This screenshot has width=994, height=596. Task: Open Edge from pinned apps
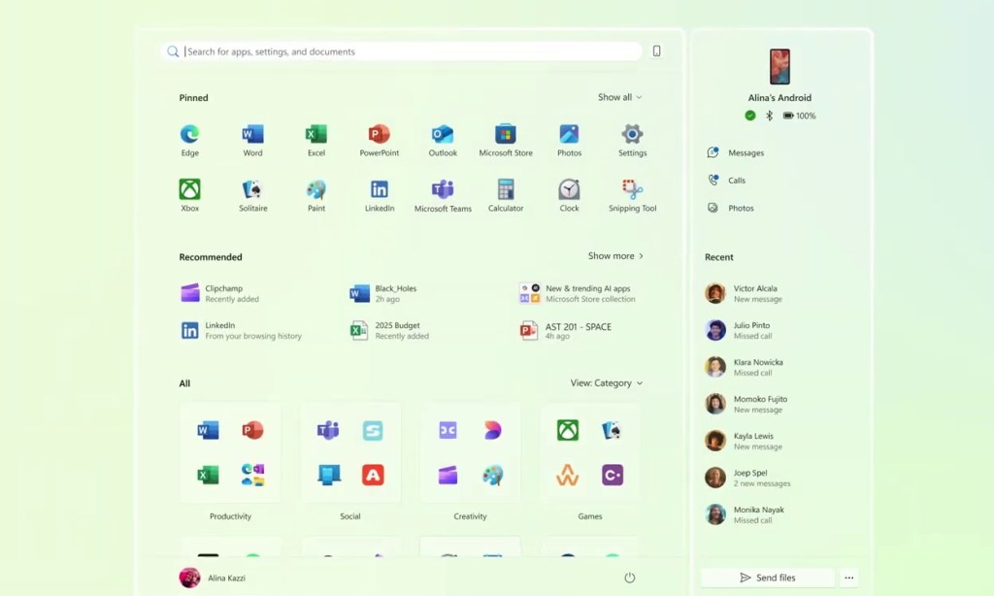click(189, 140)
